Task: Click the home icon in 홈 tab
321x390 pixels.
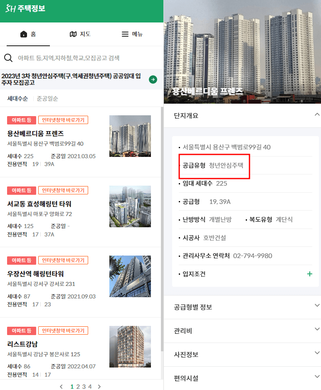Action: [x=24, y=34]
